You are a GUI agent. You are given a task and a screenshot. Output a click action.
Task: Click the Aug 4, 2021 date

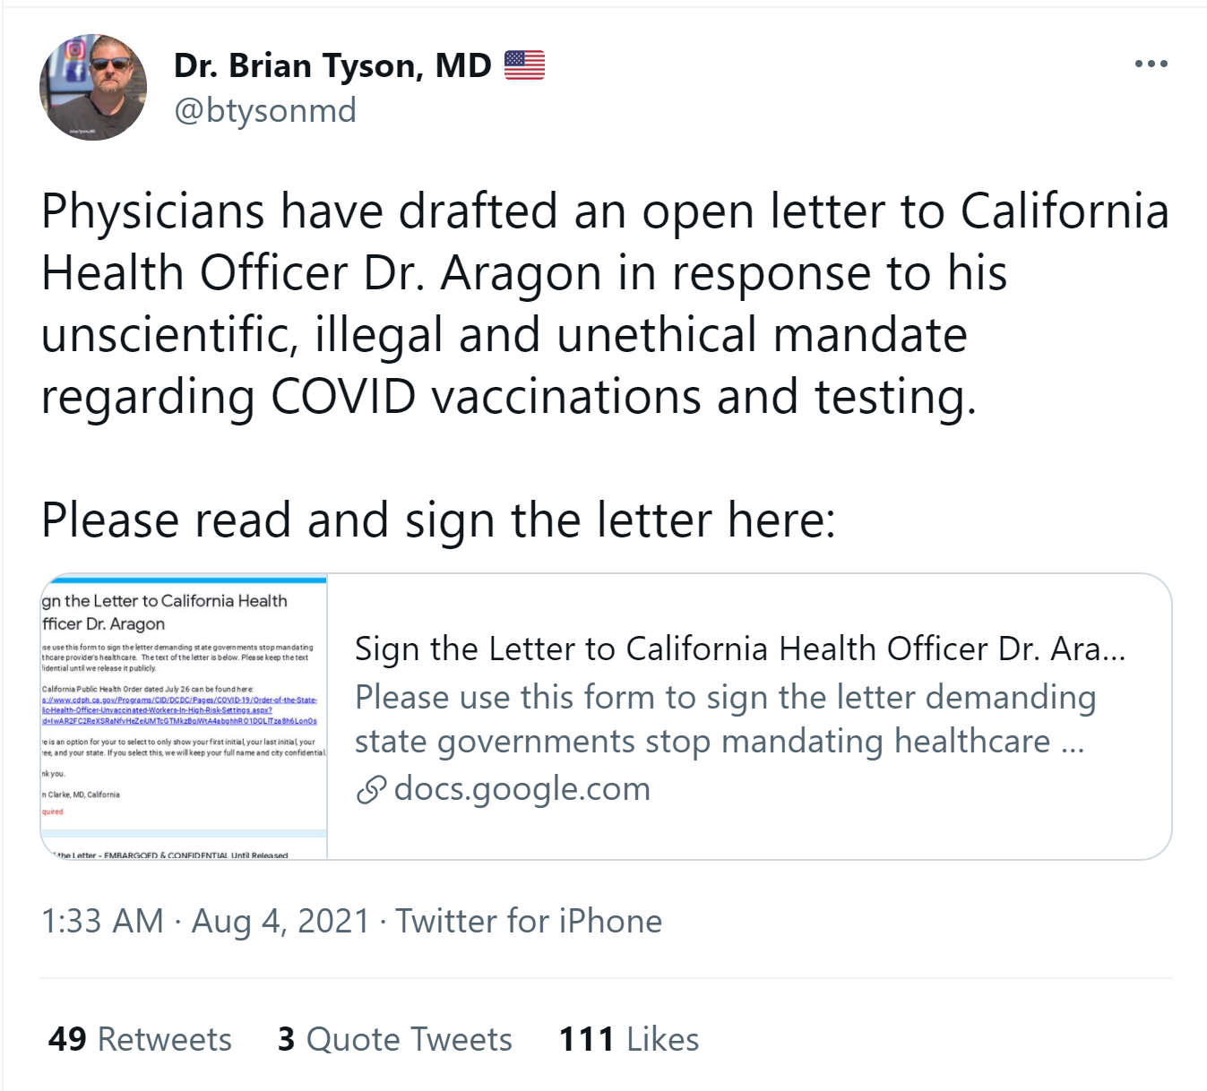click(x=280, y=921)
